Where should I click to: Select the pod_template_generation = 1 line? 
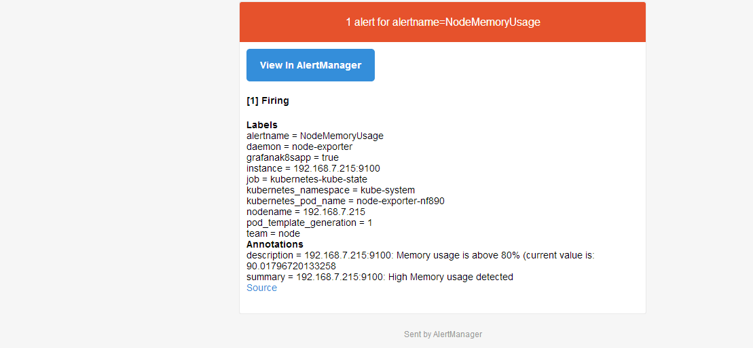tap(309, 223)
